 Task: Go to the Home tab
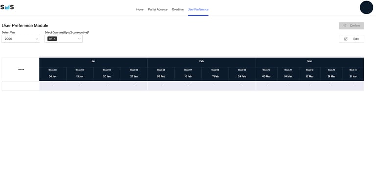[140, 10]
